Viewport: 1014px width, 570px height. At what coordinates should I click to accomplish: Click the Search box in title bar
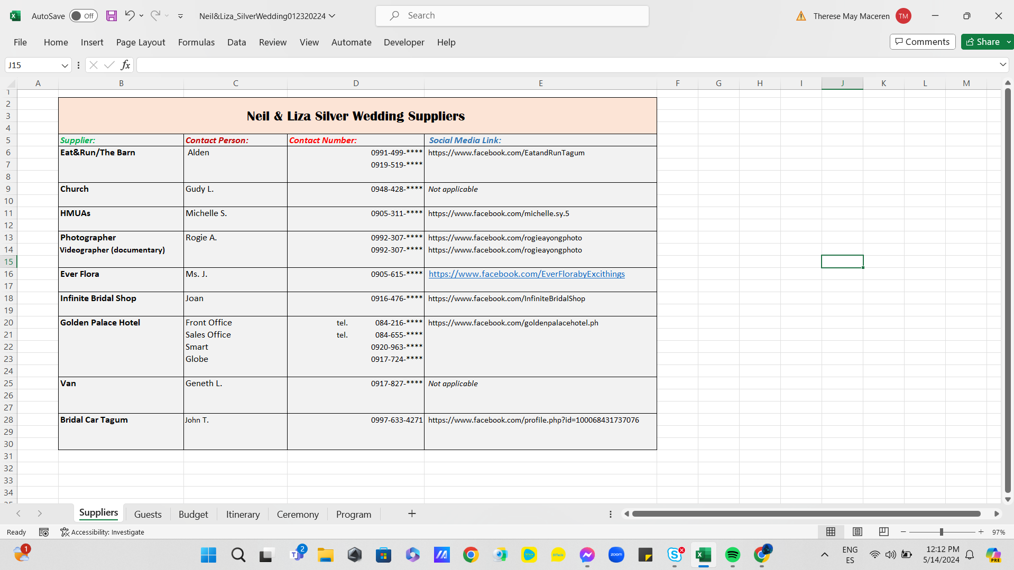pos(512,16)
